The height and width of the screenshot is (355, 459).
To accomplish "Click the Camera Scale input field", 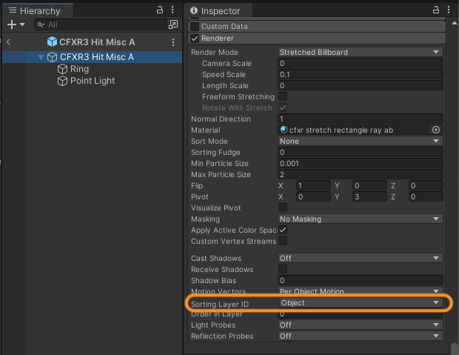I will 360,63.
